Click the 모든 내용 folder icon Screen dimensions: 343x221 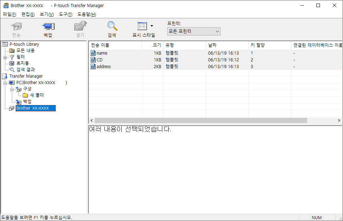[x=12, y=51]
